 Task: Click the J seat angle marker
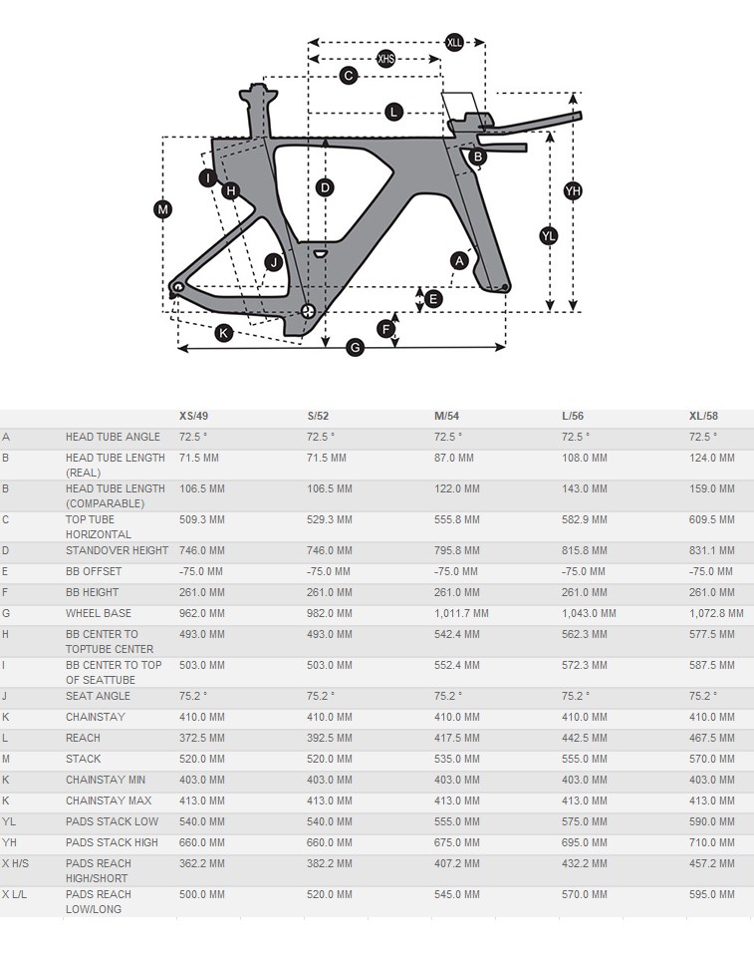pyautogui.click(x=273, y=262)
